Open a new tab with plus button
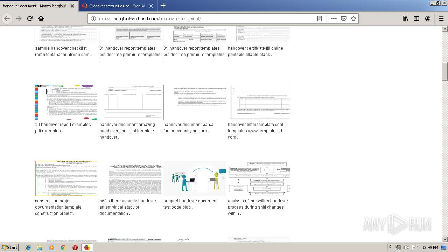 [x=163, y=6]
